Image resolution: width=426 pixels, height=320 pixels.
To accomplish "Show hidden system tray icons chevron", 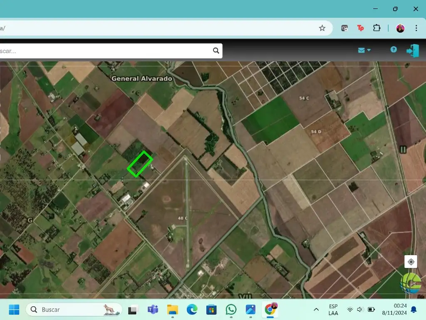I will click(x=316, y=310).
